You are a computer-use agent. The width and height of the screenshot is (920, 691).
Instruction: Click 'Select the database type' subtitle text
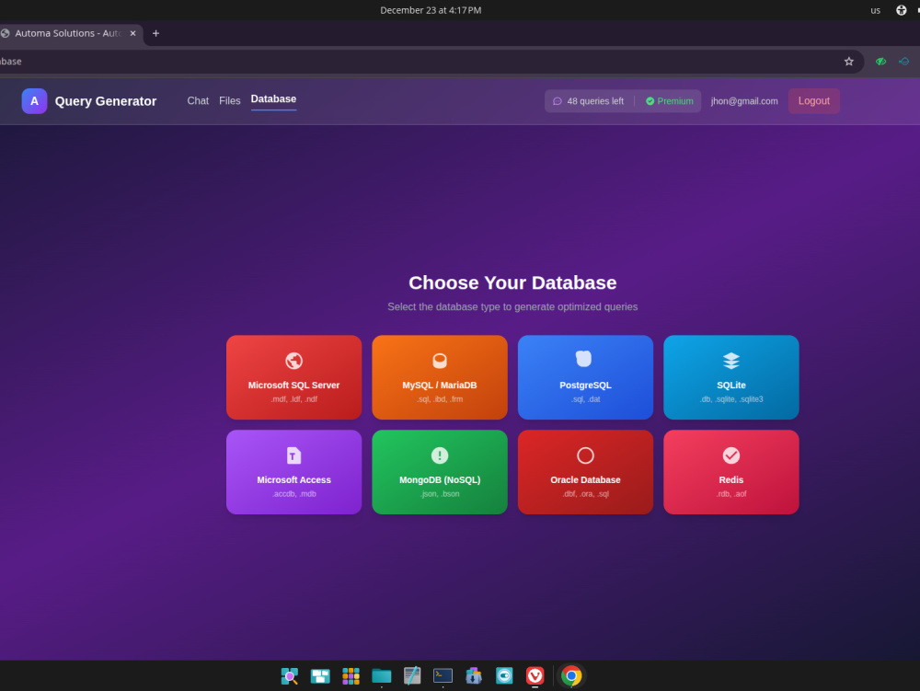click(512, 306)
